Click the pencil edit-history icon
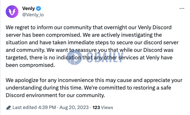Image resolution: width=190 pixels, height=115 pixels. (9, 107)
